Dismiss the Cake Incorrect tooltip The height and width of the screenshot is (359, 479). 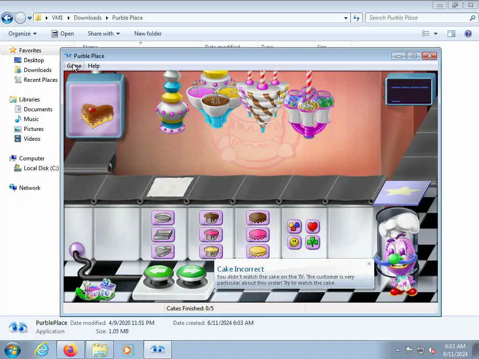[369, 264]
